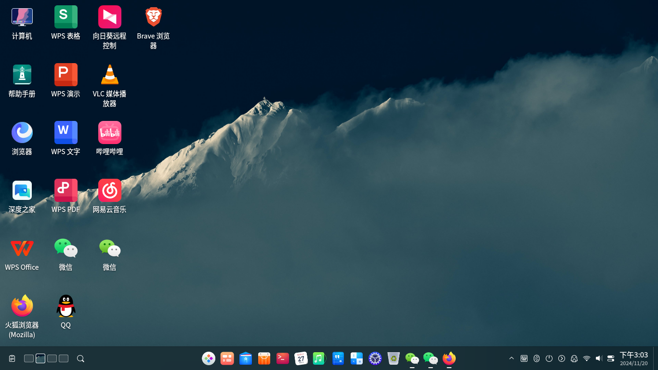Switch to the third workspace thumbnail

(52, 358)
